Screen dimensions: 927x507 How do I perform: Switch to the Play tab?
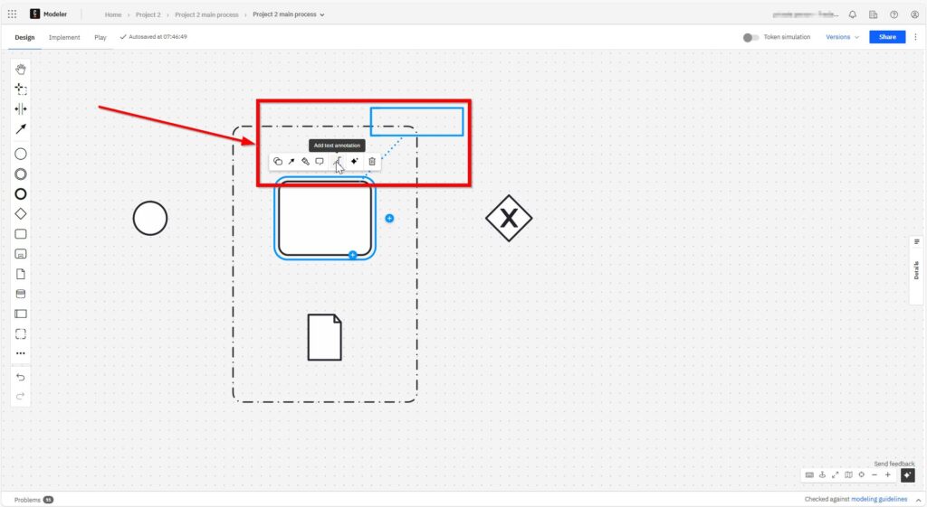coord(100,37)
